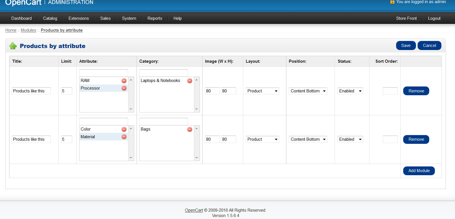The height and width of the screenshot is (219, 455).
Task: Go to Store Front
Action: pyautogui.click(x=406, y=18)
